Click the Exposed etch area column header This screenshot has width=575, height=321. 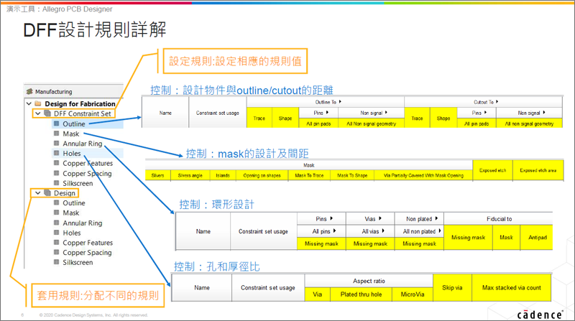pyautogui.click(x=538, y=170)
